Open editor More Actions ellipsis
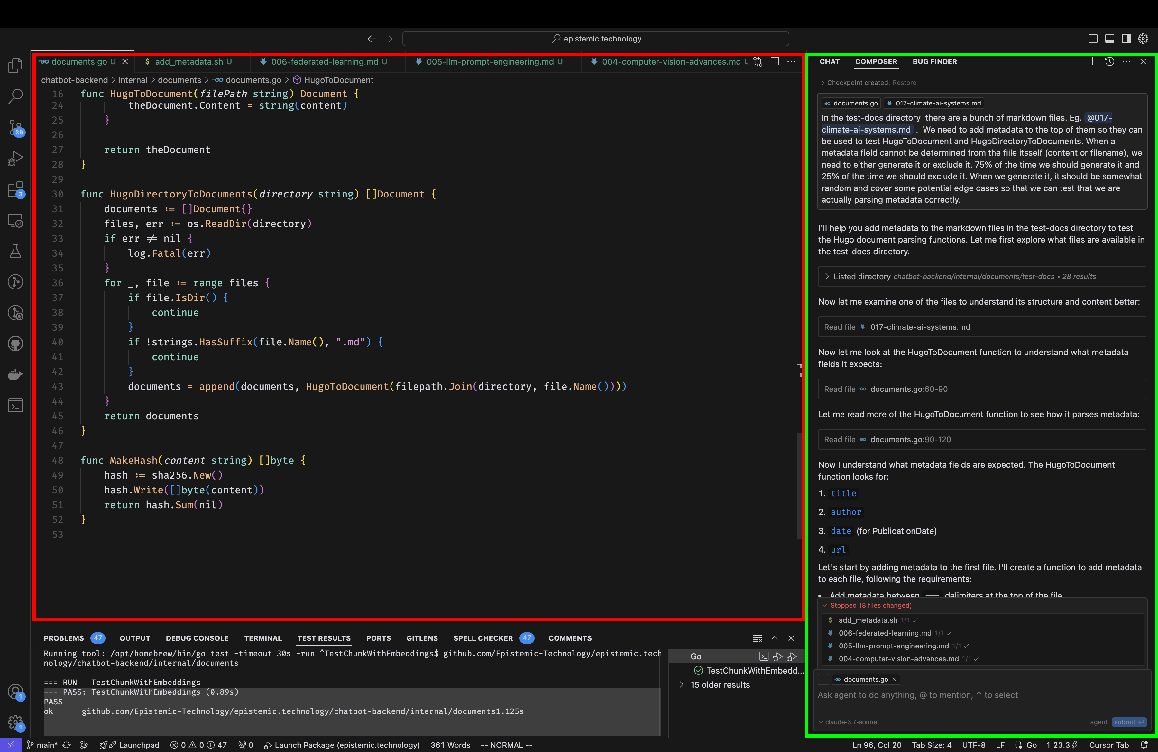Screen dimensions: 1158x752 click(792, 61)
